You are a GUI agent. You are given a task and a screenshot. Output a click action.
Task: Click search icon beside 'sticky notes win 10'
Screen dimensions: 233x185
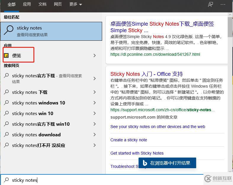pyautogui.click(x=6, y=113)
